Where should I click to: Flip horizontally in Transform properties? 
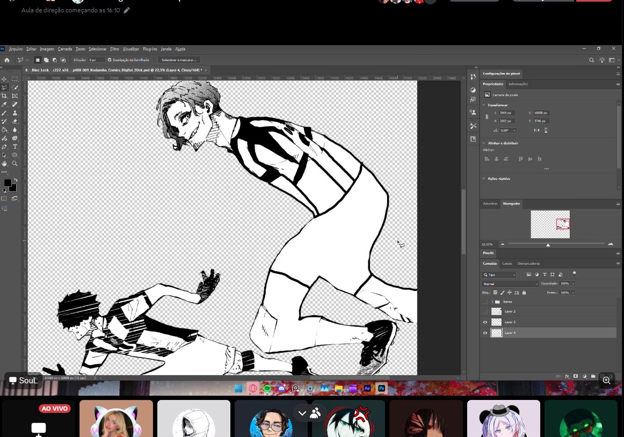coord(536,130)
